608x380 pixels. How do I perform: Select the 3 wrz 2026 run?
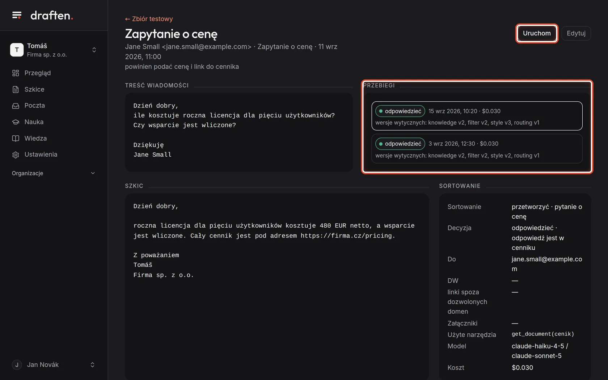tap(477, 149)
